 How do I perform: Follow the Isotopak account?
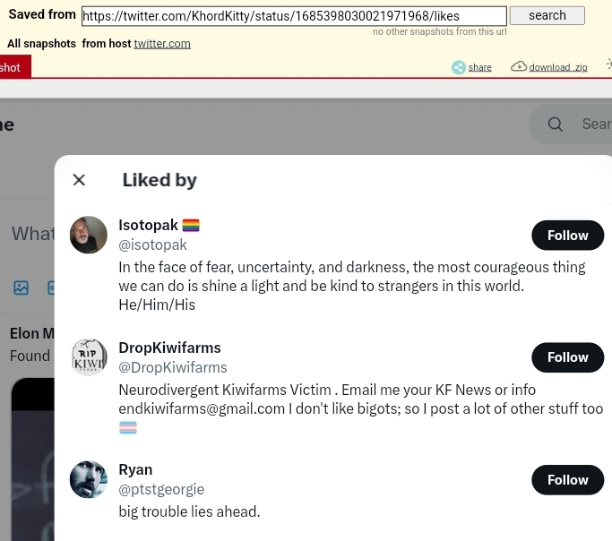(x=567, y=236)
